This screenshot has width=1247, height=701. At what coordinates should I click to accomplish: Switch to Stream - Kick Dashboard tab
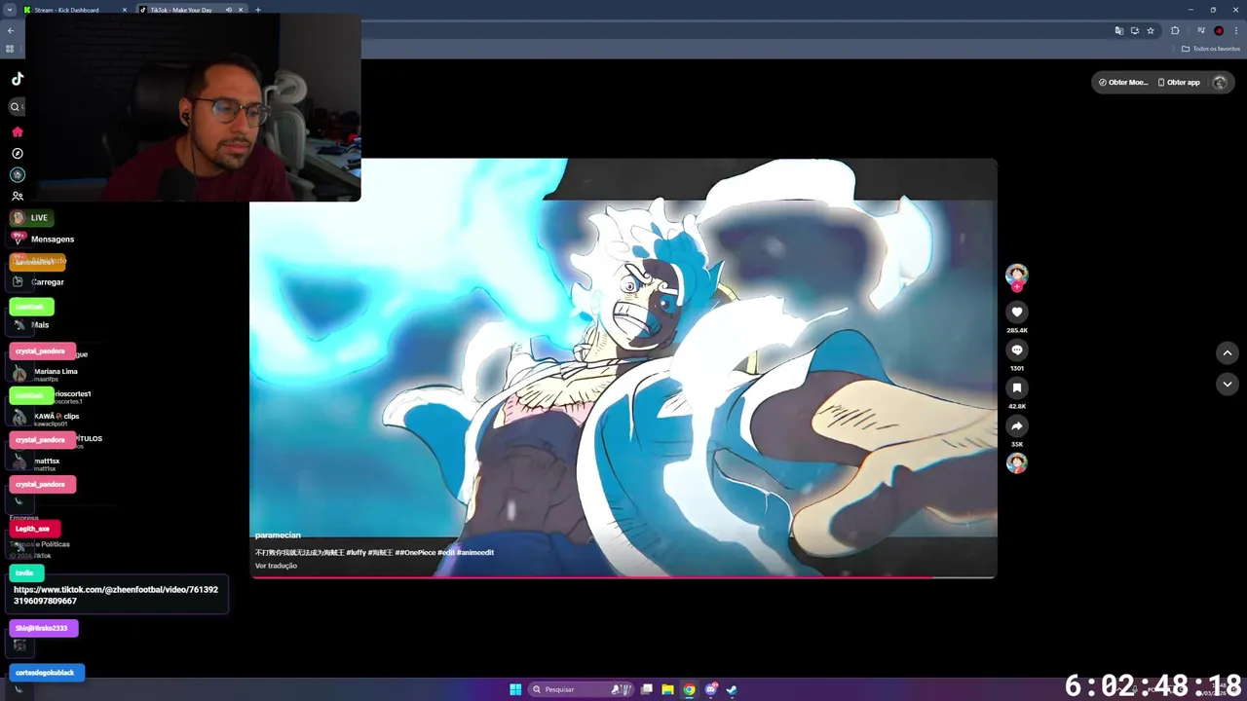(74, 10)
